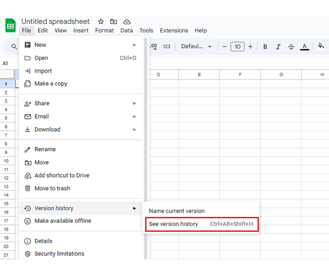The image size is (329, 275).
Task: Open the text color picker
Action: tap(304, 47)
